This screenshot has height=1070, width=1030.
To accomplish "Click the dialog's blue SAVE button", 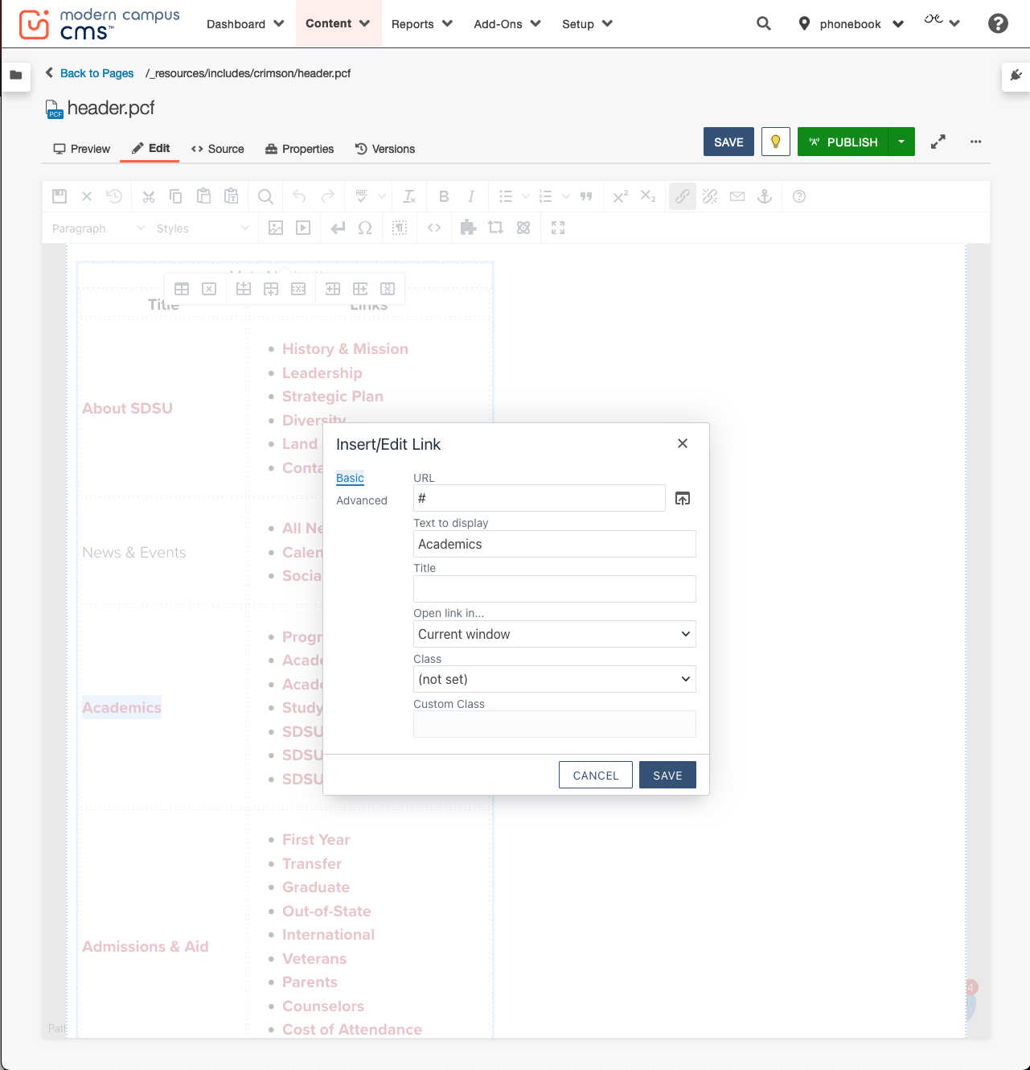I will pyautogui.click(x=667, y=775).
